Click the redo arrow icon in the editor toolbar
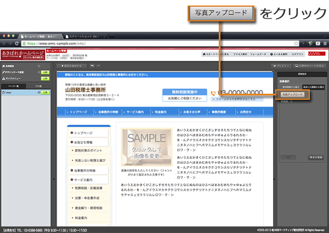Viewport: 329px width, 233px height. [97, 65]
